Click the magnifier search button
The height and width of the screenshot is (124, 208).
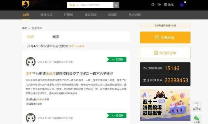pos(116,5)
